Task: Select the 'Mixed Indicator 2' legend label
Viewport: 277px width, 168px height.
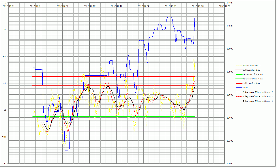Action: [x=252, y=66]
